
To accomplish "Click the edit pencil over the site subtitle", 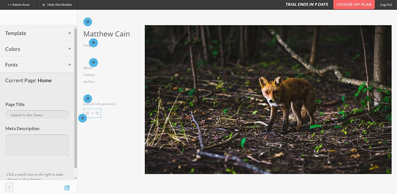I will point(93,43).
